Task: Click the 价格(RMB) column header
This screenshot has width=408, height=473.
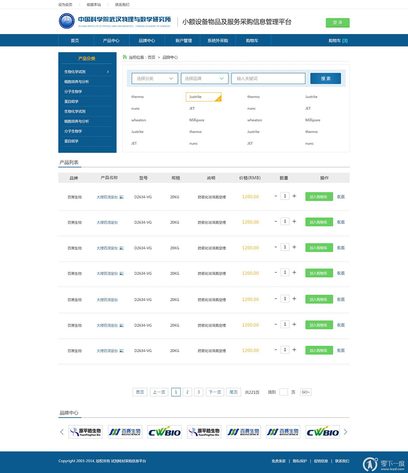Action: (250, 178)
